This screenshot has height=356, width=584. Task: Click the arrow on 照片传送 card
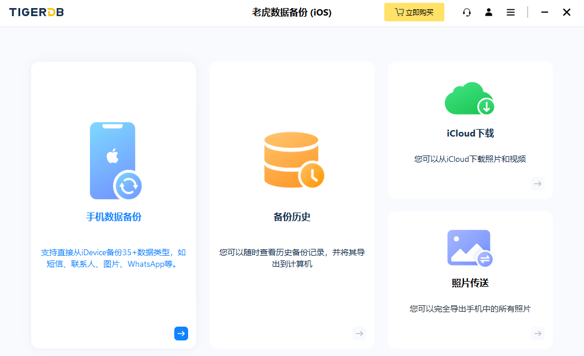pyautogui.click(x=538, y=334)
